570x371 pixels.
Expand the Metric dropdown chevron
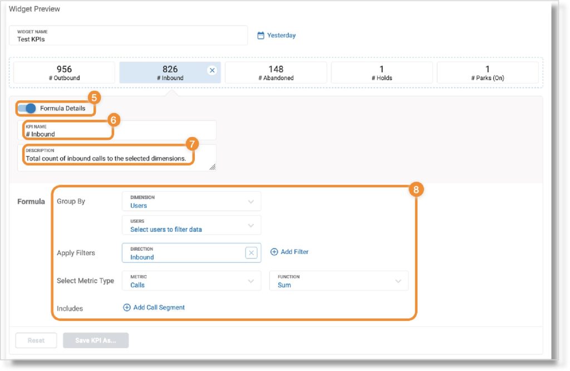coord(251,281)
